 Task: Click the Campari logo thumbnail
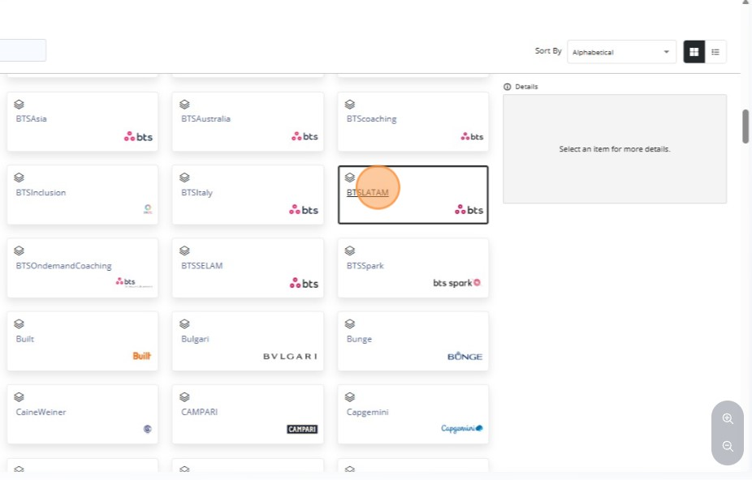point(302,429)
